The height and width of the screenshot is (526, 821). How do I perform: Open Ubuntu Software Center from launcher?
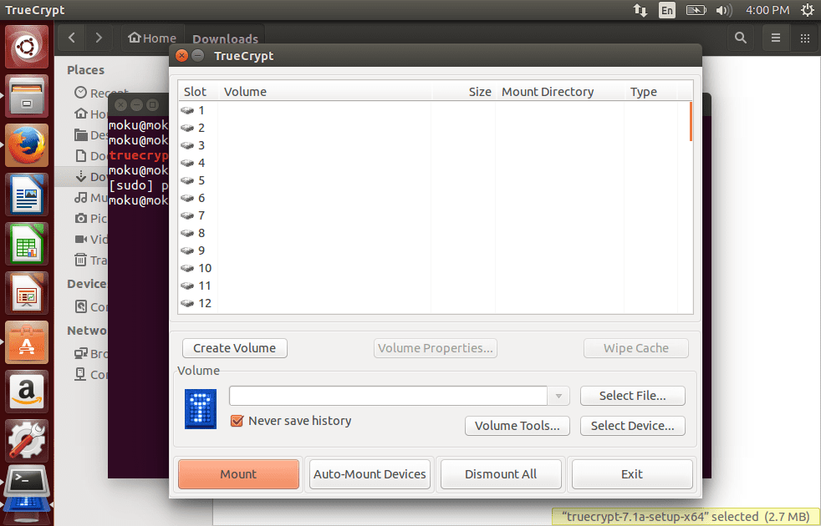point(27,342)
